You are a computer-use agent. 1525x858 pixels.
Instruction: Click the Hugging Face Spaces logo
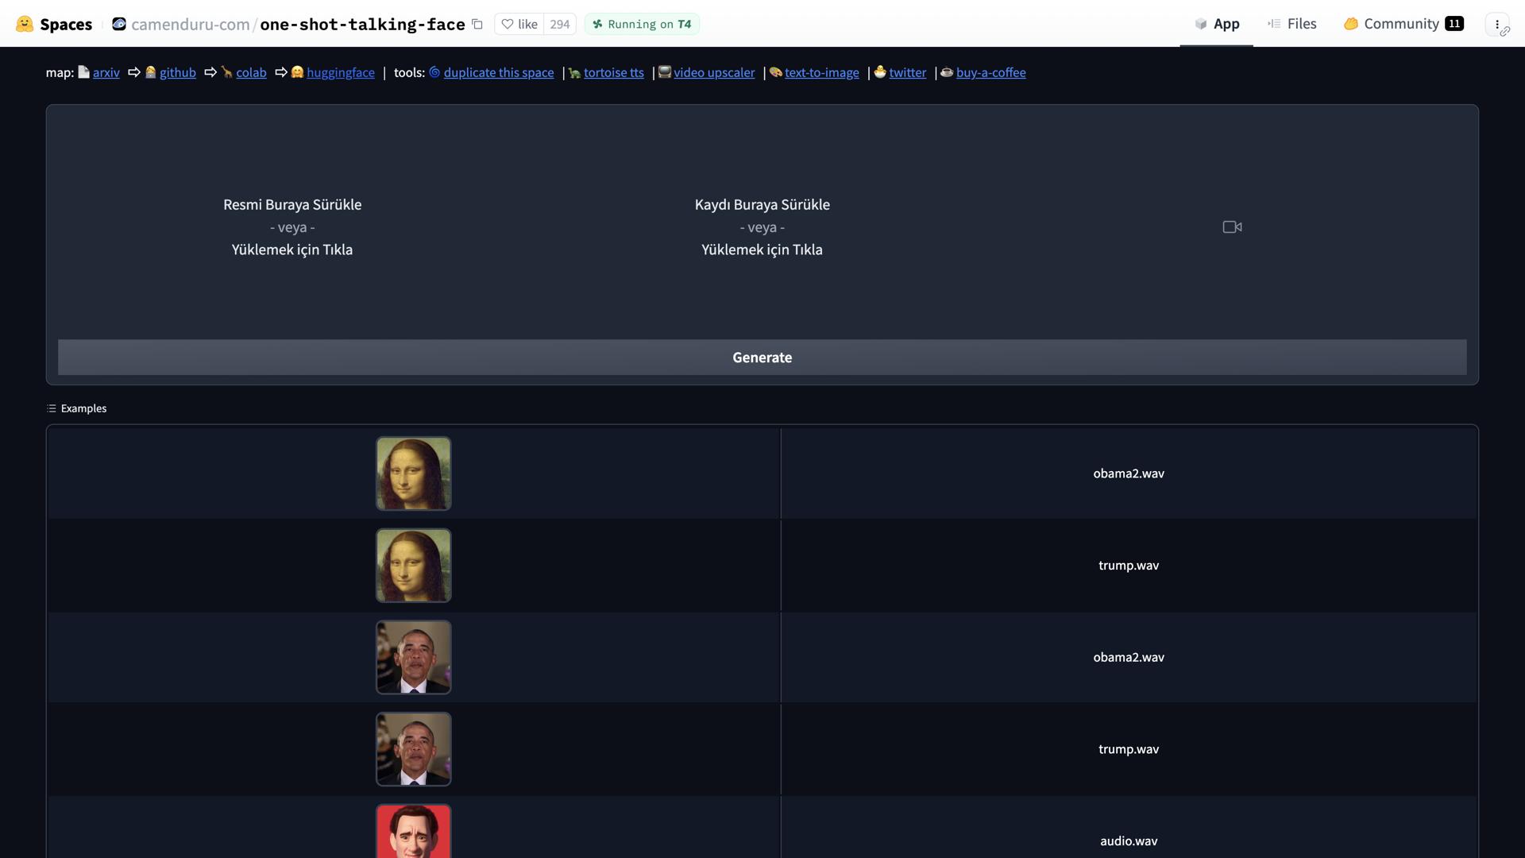pos(25,24)
